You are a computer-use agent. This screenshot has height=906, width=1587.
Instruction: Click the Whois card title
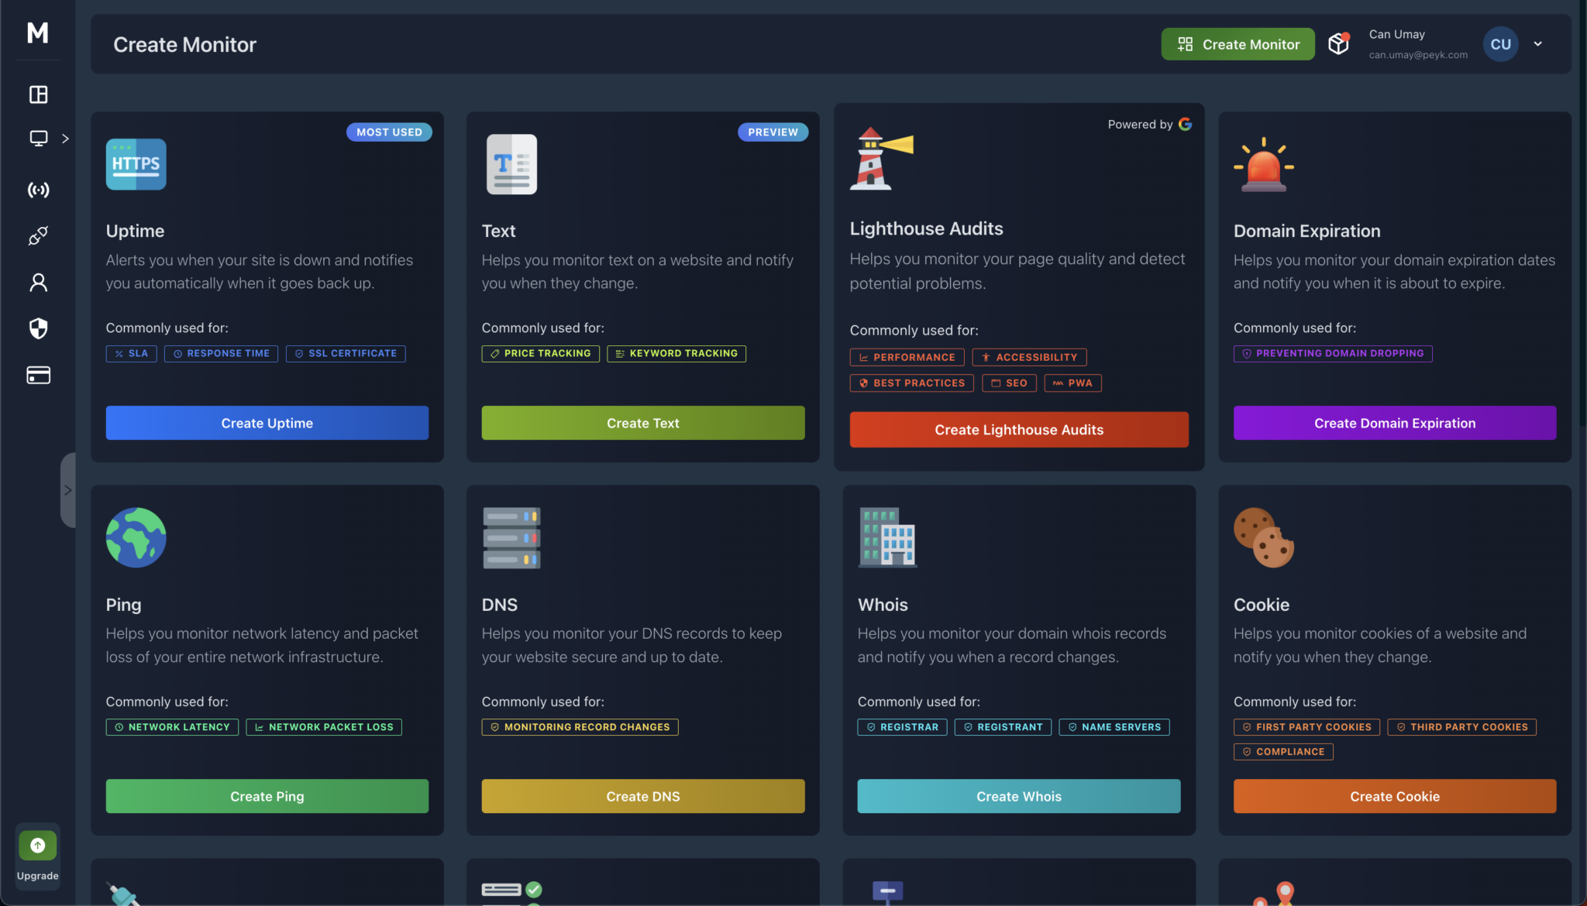pos(883,605)
